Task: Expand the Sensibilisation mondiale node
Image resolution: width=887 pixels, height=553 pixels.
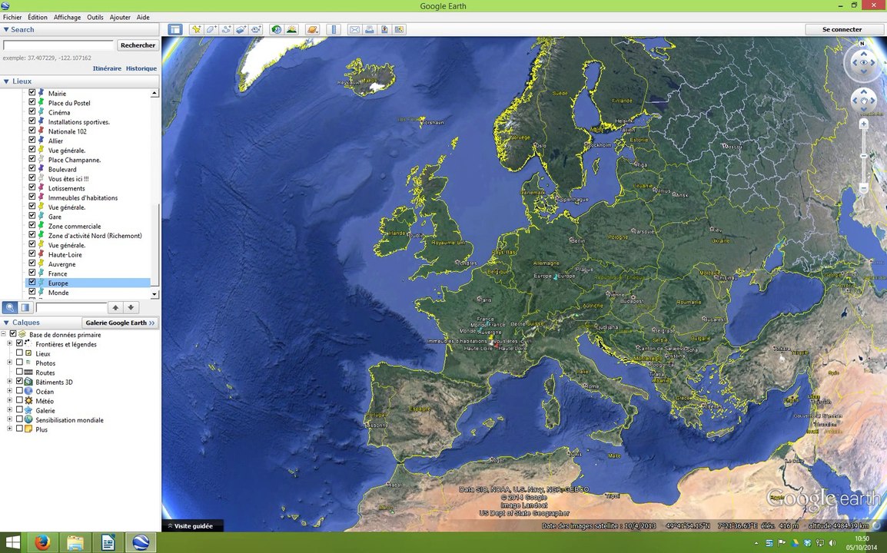Action: pyautogui.click(x=10, y=419)
